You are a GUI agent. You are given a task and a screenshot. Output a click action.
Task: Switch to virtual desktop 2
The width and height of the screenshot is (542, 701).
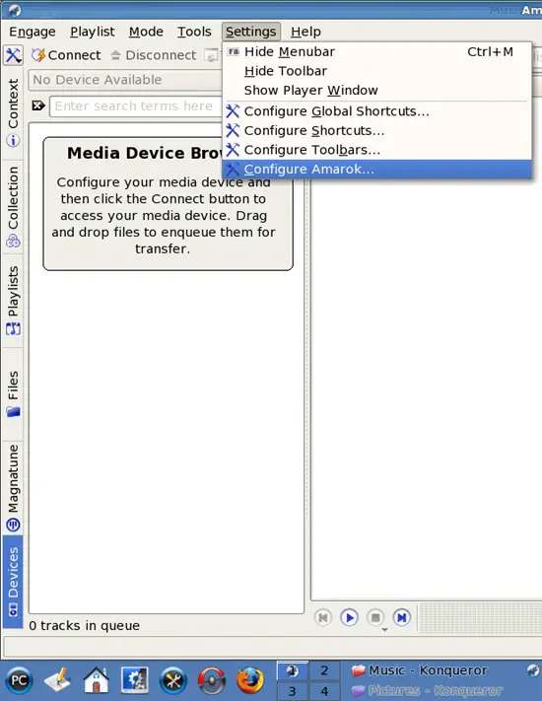324,670
